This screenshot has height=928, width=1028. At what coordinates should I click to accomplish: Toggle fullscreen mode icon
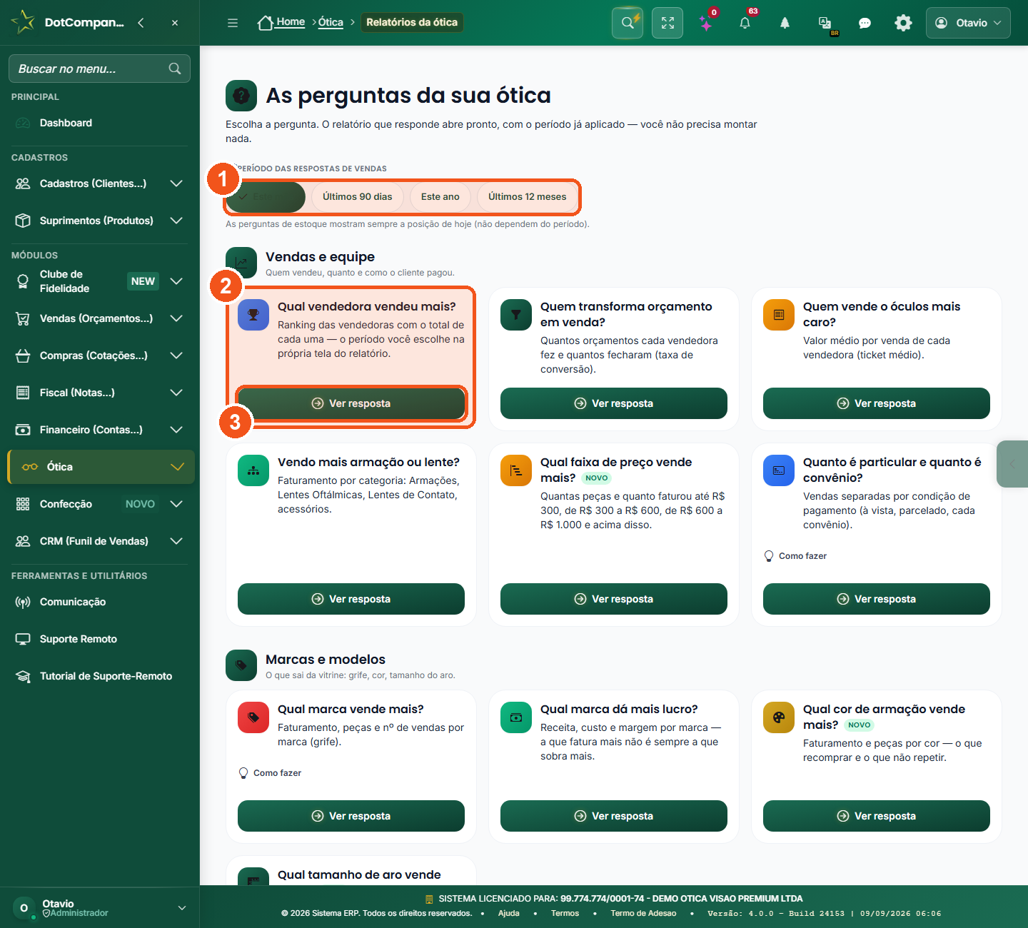667,23
